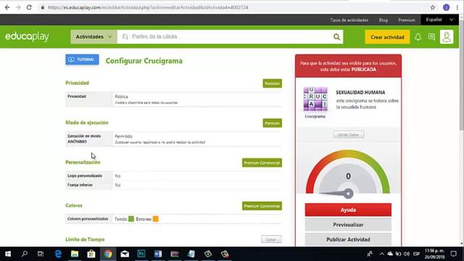This screenshot has width=464, height=261.
Task: Click the educaplay logo
Action: point(27,36)
